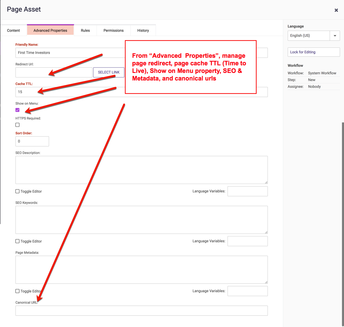Enable the HTTPS Required checkbox
344x327 pixels.
coord(17,125)
